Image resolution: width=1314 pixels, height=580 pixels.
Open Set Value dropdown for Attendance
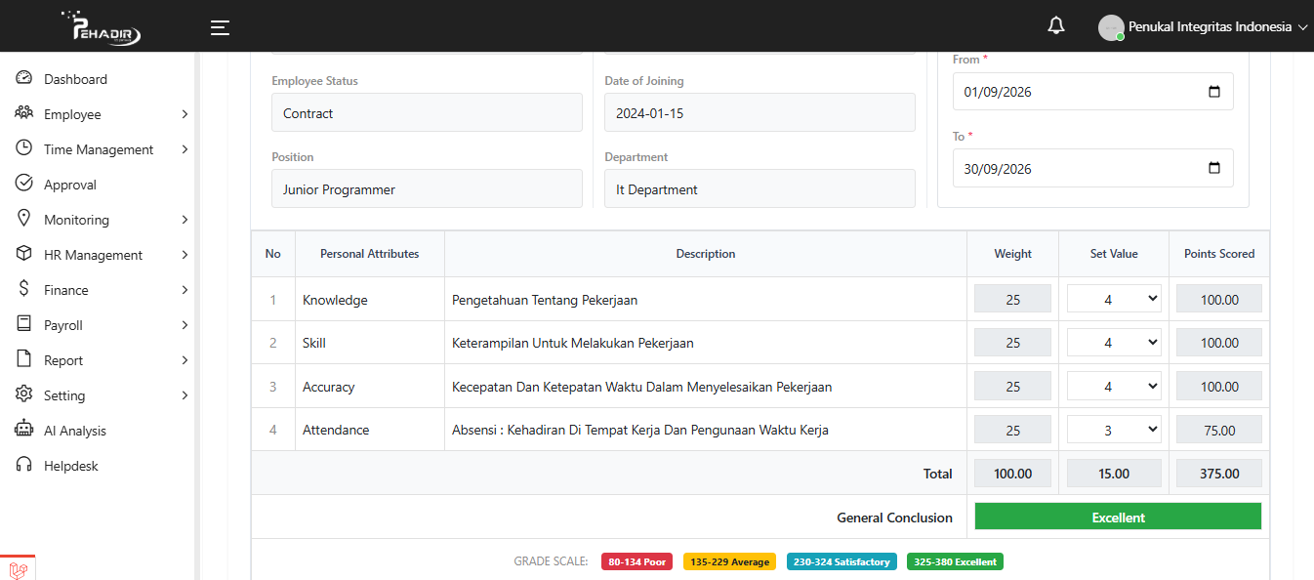tap(1114, 429)
